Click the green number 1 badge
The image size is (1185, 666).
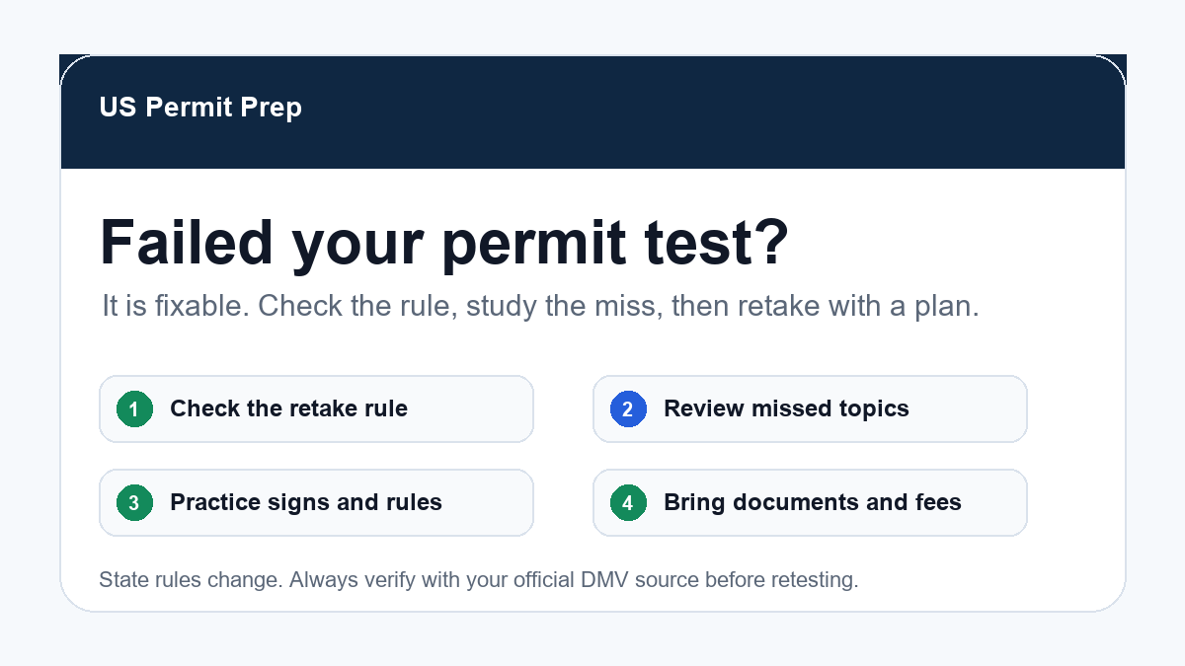(134, 408)
